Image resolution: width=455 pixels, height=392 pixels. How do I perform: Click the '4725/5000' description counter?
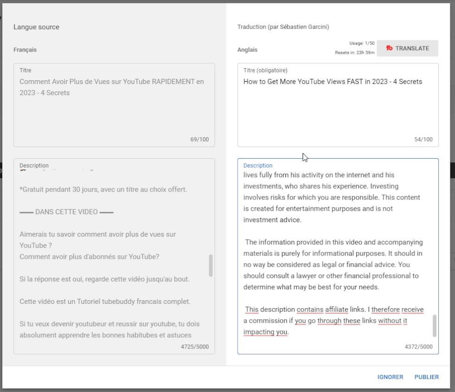click(195, 347)
